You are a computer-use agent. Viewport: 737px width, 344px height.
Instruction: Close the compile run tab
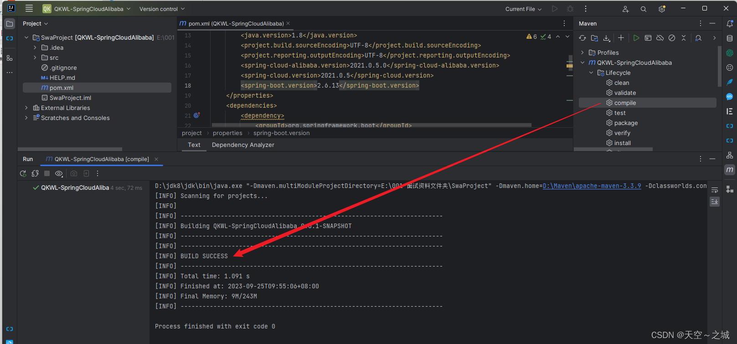[x=156, y=159]
